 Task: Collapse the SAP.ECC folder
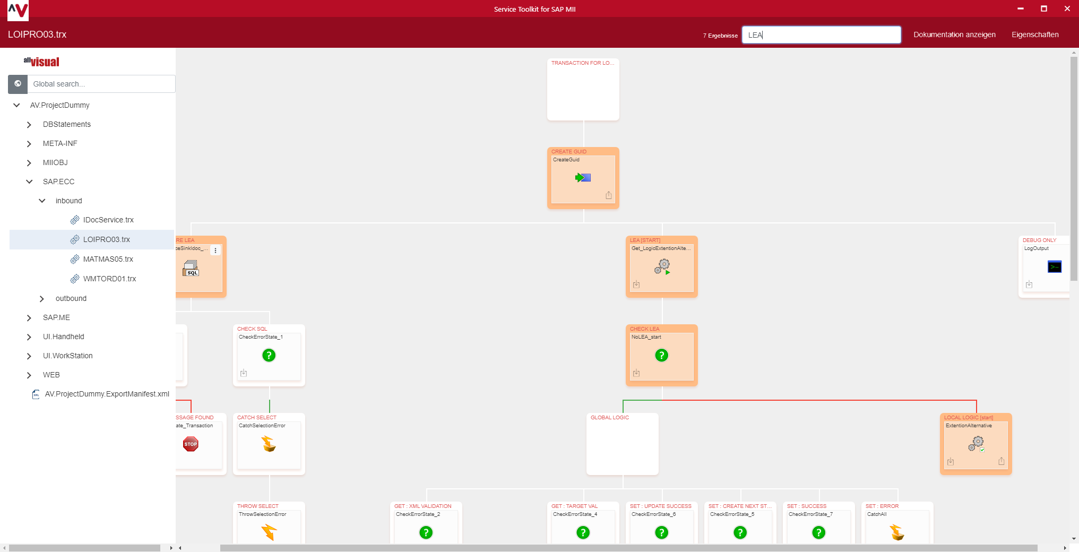coord(29,182)
